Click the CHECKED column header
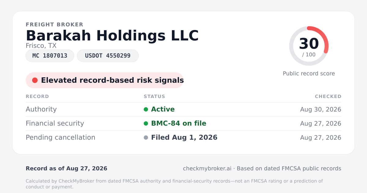This screenshot has height=193, width=367. point(328,96)
